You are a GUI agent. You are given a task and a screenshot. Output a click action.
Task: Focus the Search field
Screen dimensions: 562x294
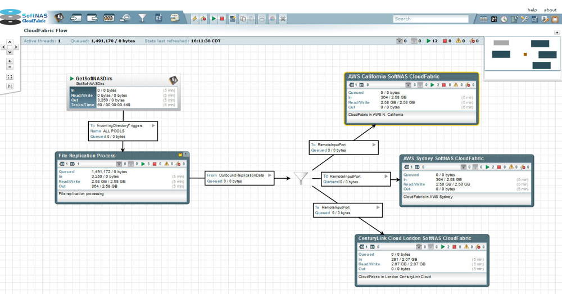pyautogui.click(x=430, y=19)
